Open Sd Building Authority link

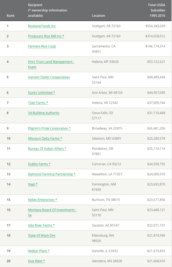coord(44,113)
